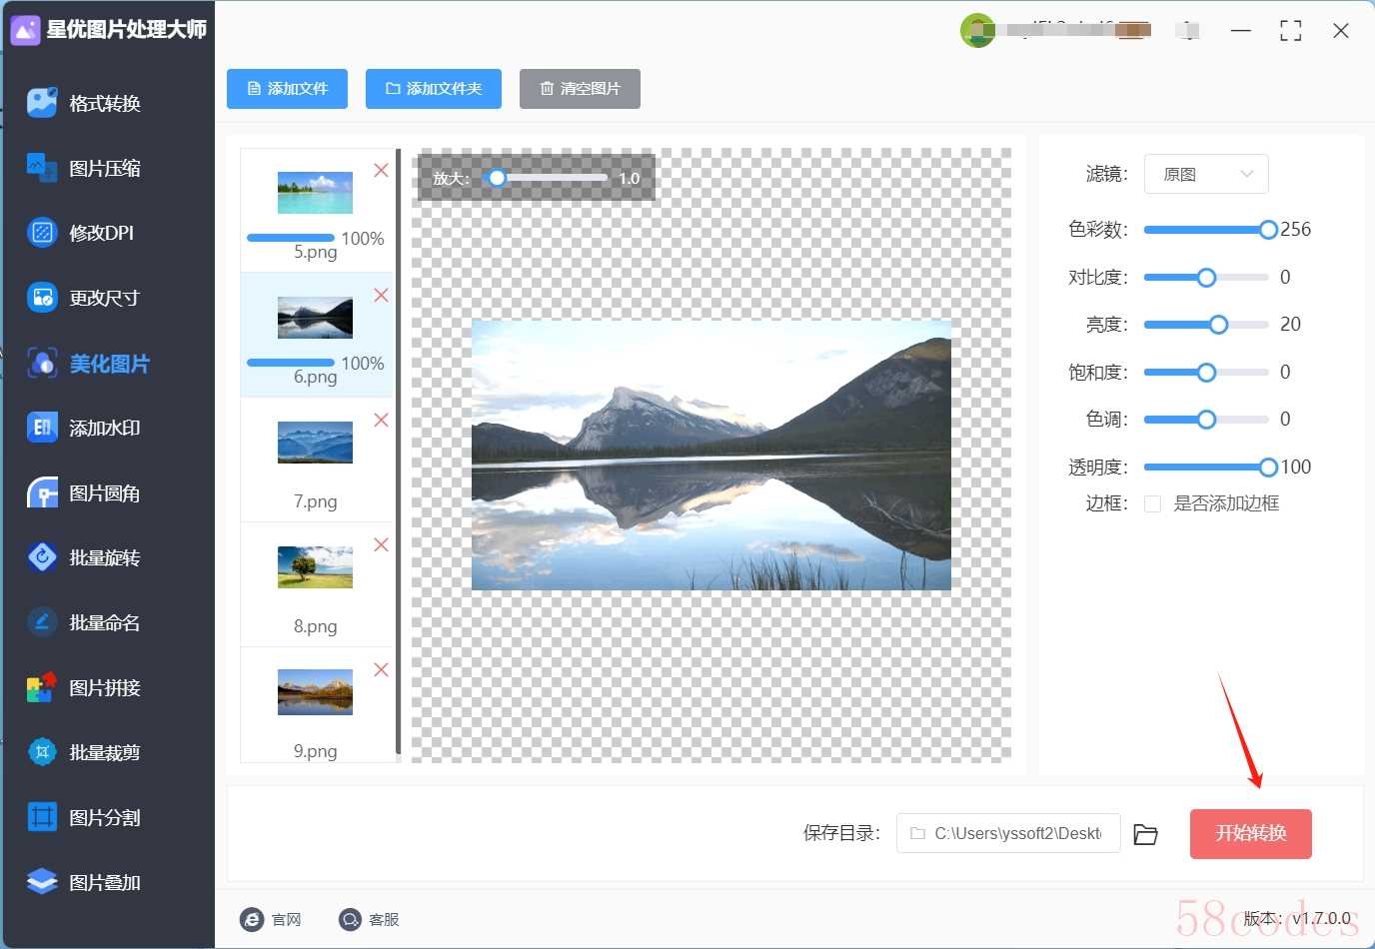The image size is (1375, 949).
Task: Click the 版本: v1.7.0.0 text
Action: coord(1297,918)
